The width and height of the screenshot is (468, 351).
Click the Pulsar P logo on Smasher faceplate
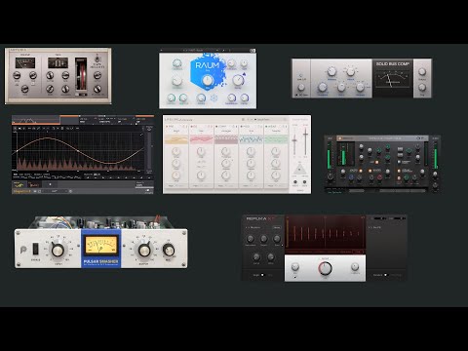(23, 250)
